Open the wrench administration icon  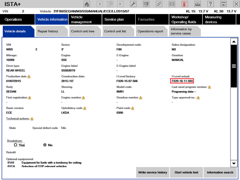coord(133,4)
